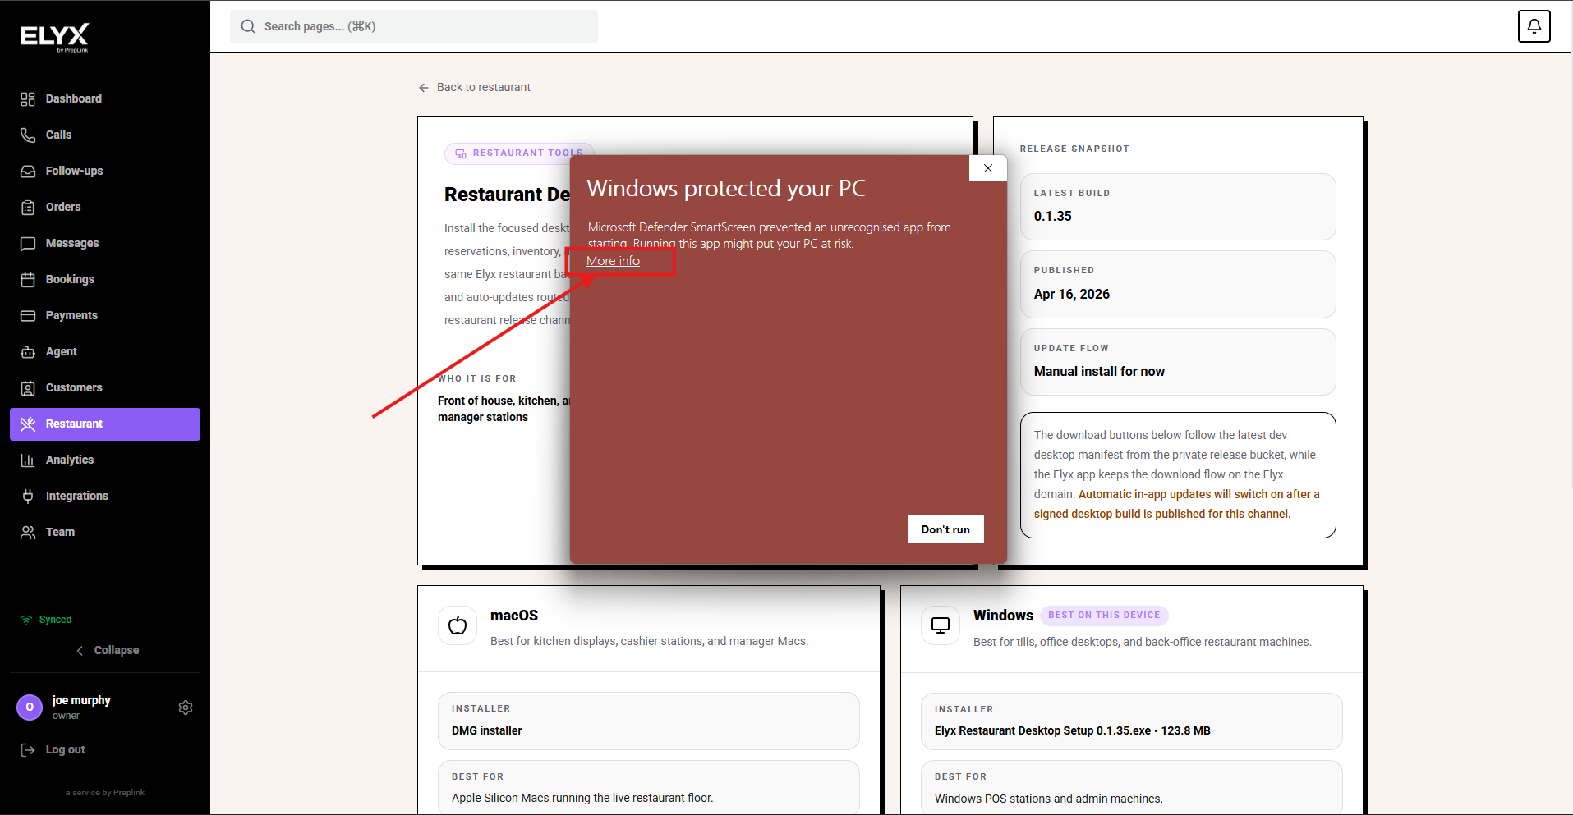Collapse the sidebar

108,650
